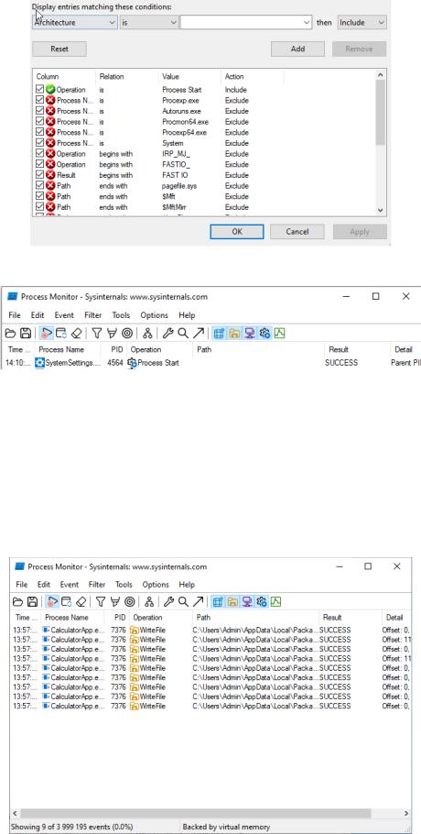Open Filter funnel icon in CalculatorApp Process Monitor window
The image size is (421, 834).
(x=101, y=601)
